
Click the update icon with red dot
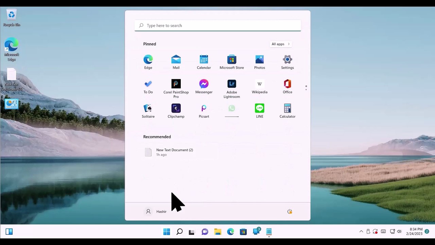coord(375,232)
